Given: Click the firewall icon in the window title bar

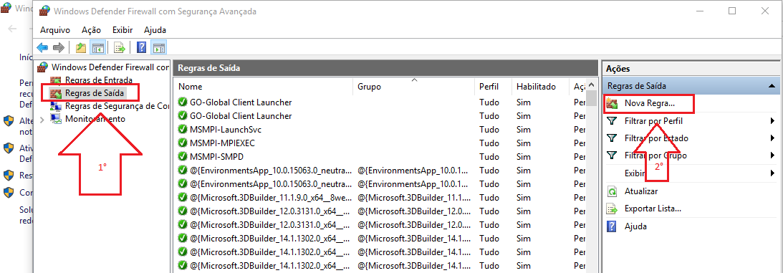Looking at the screenshot, I should pyautogui.click(x=44, y=11).
